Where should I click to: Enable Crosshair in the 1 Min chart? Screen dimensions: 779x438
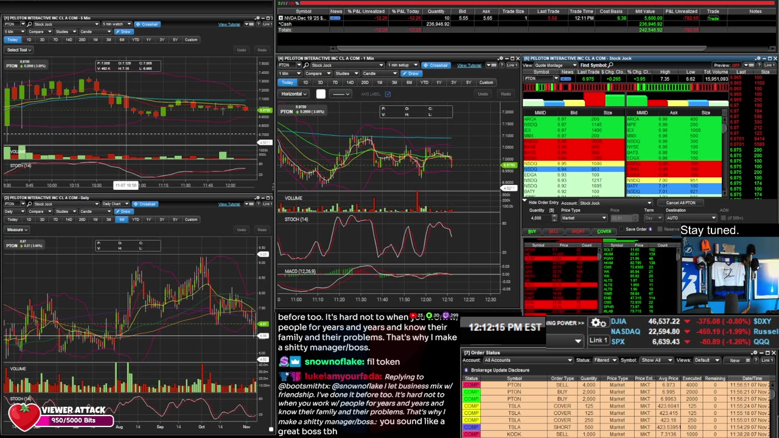(436, 65)
